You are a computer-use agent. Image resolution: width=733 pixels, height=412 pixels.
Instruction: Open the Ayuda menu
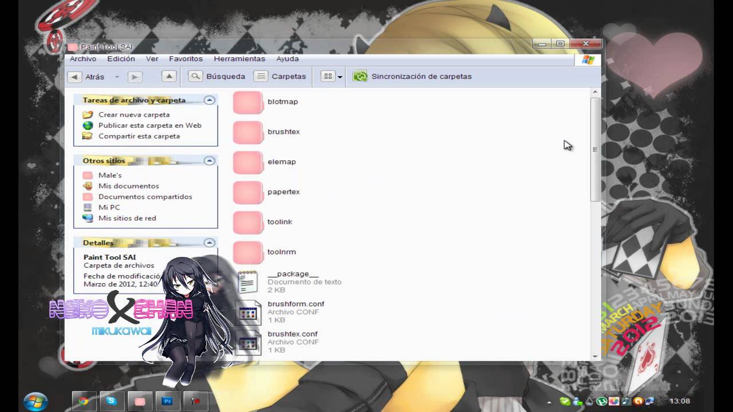coord(287,59)
